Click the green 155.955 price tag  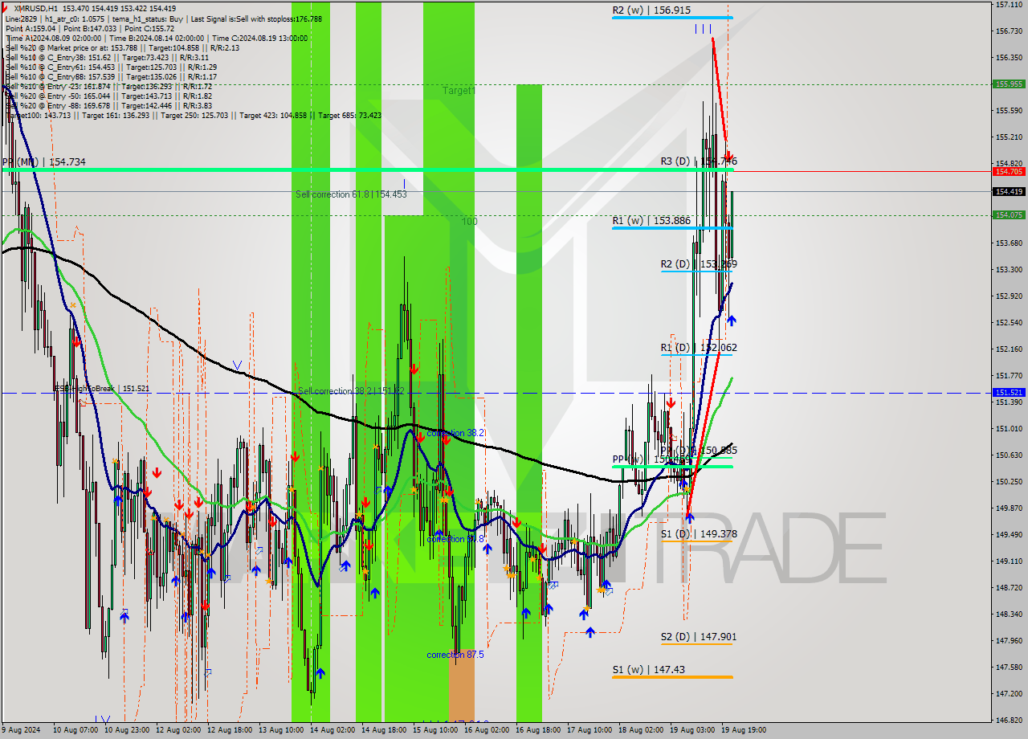pyautogui.click(x=1008, y=84)
